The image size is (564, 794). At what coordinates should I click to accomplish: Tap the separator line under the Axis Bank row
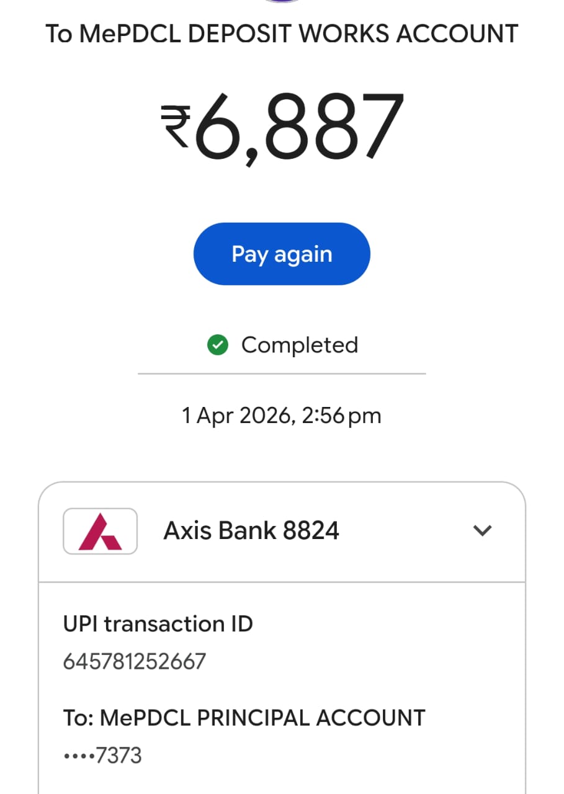point(282,582)
